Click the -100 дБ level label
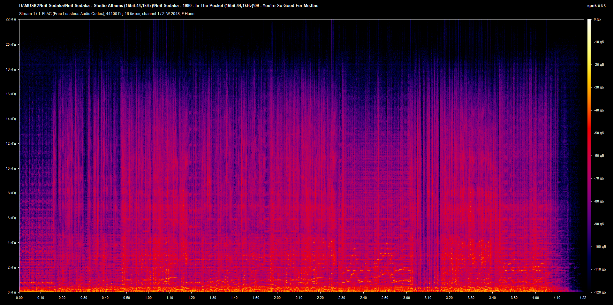This screenshot has height=305, width=613. click(x=600, y=247)
